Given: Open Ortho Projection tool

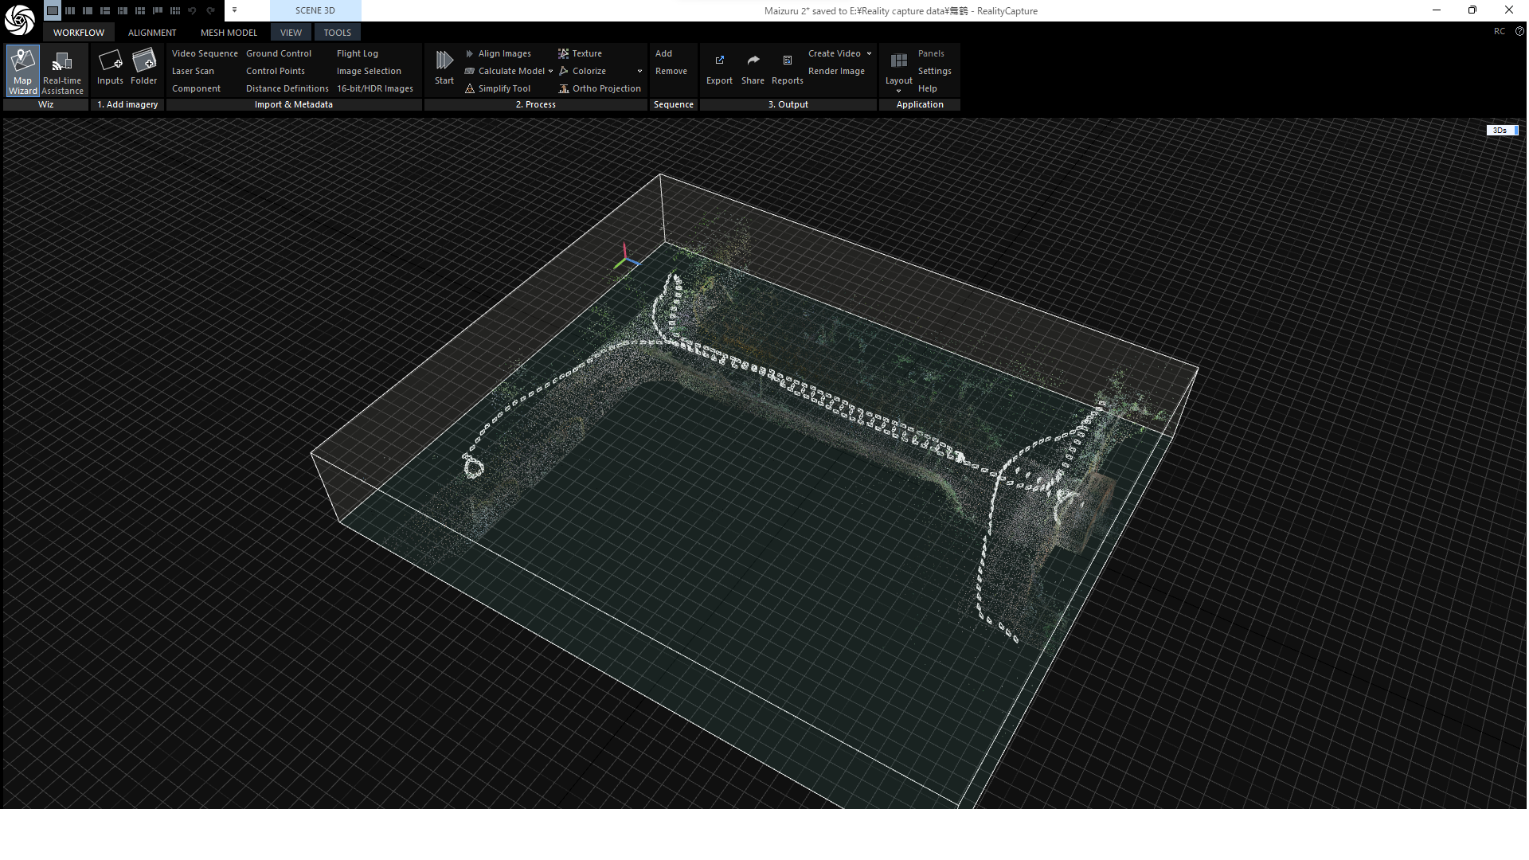Looking at the screenshot, I should (x=600, y=88).
